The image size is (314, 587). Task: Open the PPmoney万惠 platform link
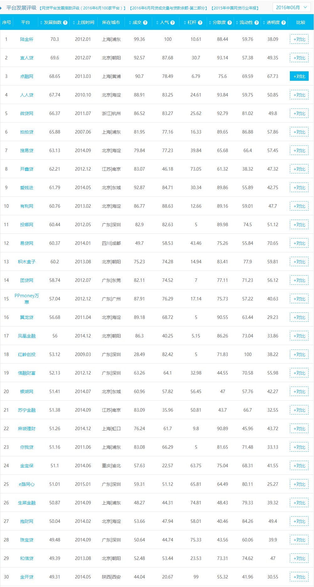(27, 299)
